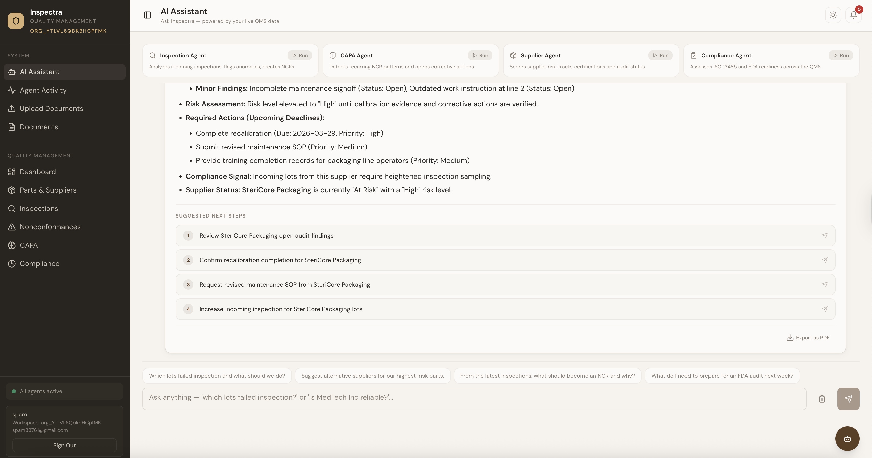This screenshot has width=872, height=458.
Task: Click Sign Out button
Action: click(x=64, y=446)
